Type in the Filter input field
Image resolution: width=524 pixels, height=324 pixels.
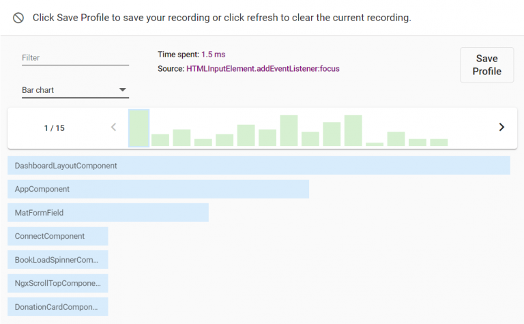[75, 58]
